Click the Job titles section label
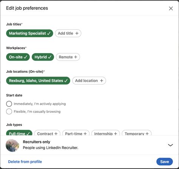 [14, 24]
